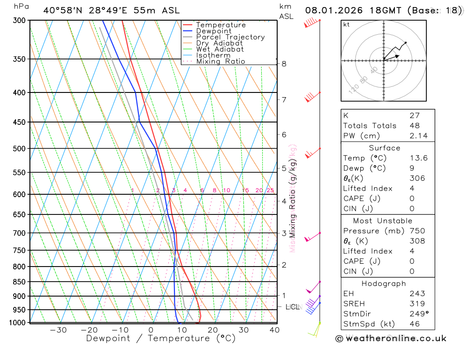The image size is (469, 344).
Task: Click the EH value 243
Action: click(x=417, y=294)
